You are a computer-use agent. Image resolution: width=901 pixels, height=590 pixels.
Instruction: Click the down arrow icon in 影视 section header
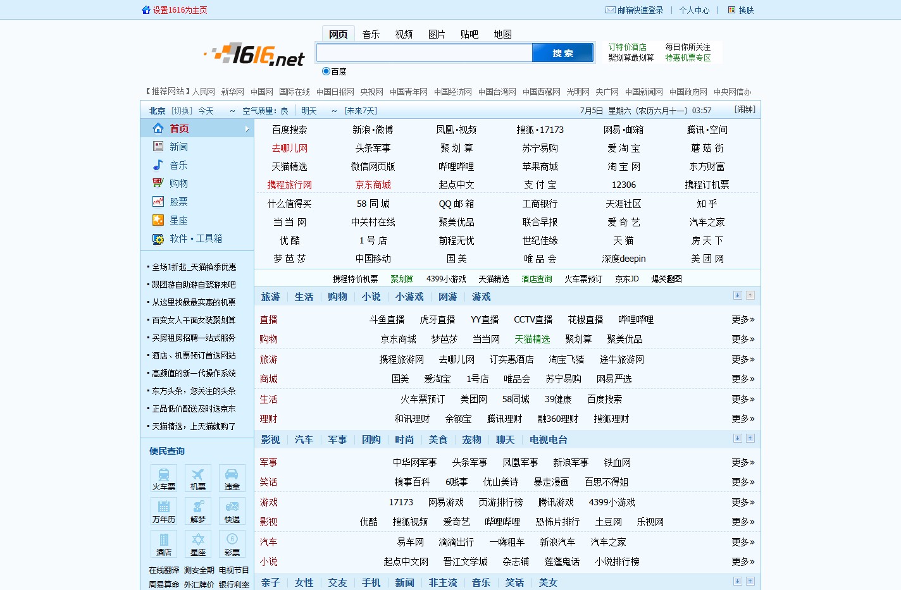(x=738, y=438)
